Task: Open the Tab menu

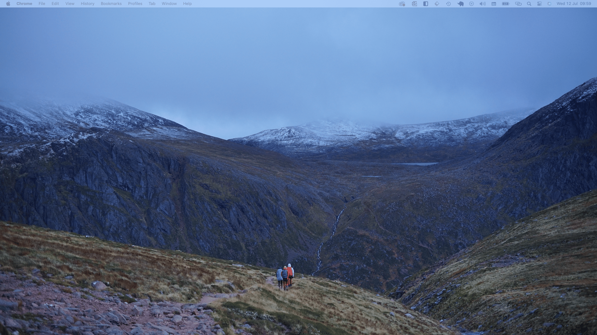Action: point(152,4)
